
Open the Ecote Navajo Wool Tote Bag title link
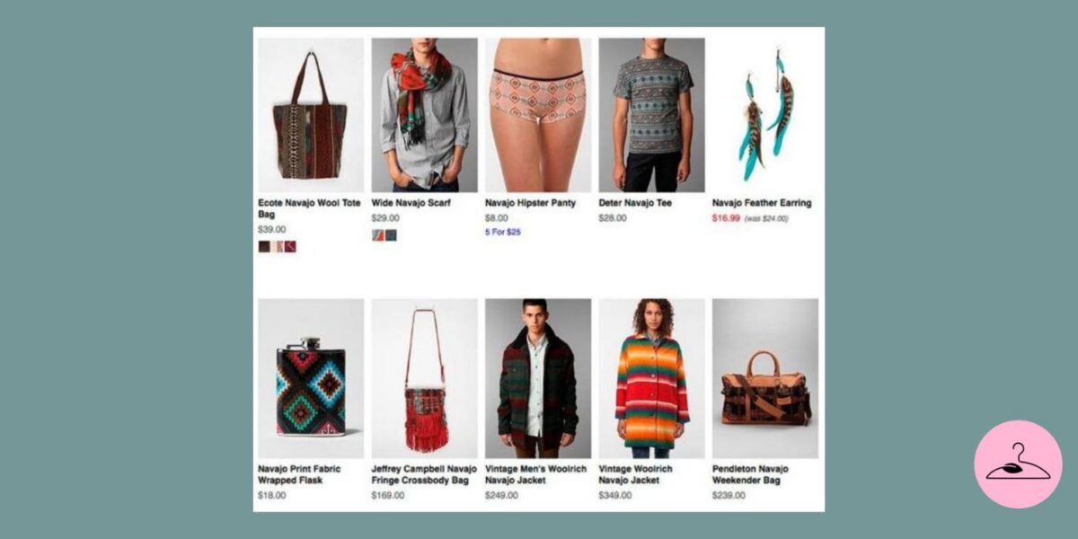pos(309,208)
